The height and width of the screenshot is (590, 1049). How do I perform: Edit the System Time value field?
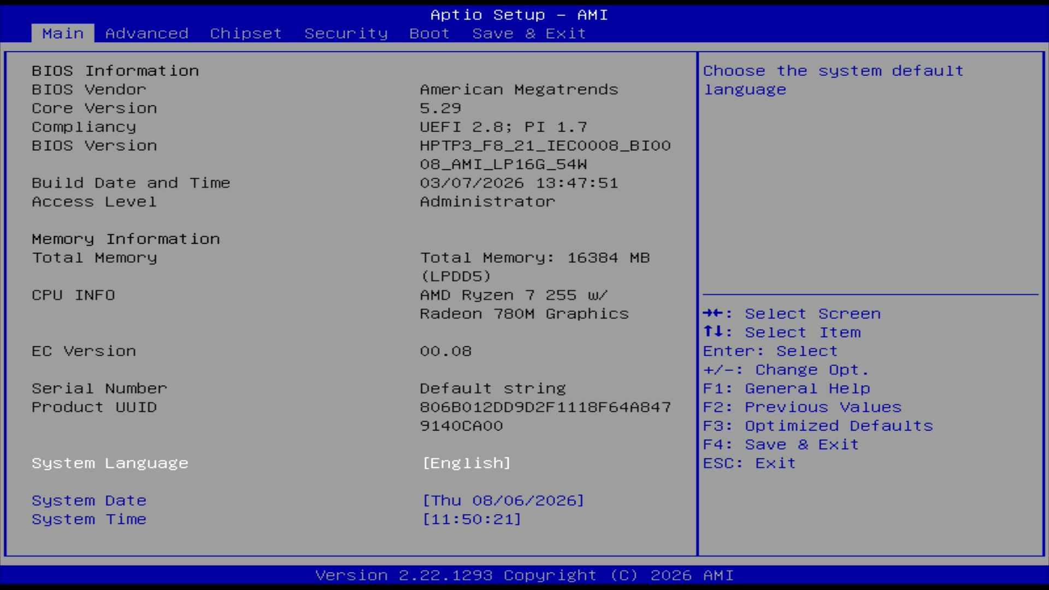472,519
